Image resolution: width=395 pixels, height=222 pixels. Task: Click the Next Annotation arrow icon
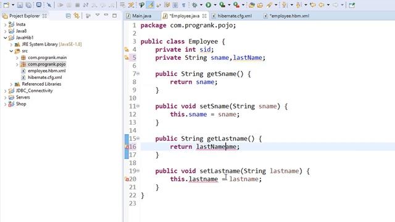tap(285, 5)
